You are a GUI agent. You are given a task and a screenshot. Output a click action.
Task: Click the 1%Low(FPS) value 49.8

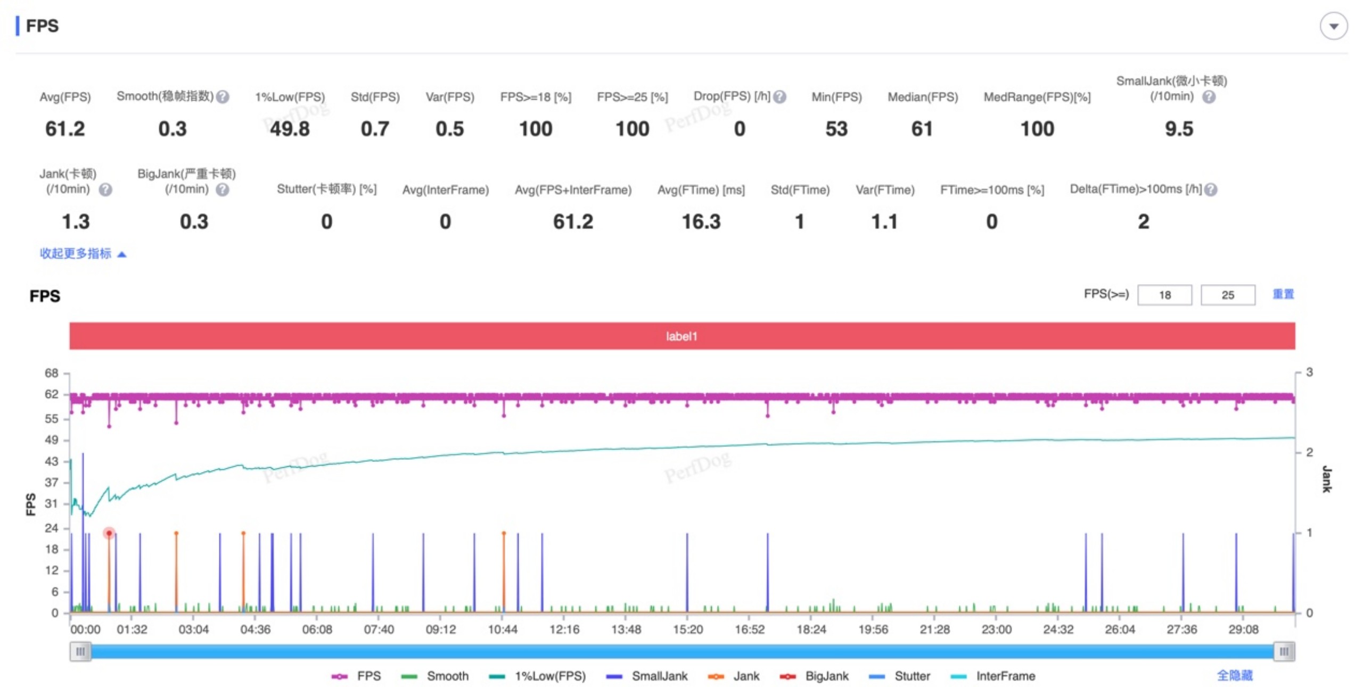pos(289,129)
